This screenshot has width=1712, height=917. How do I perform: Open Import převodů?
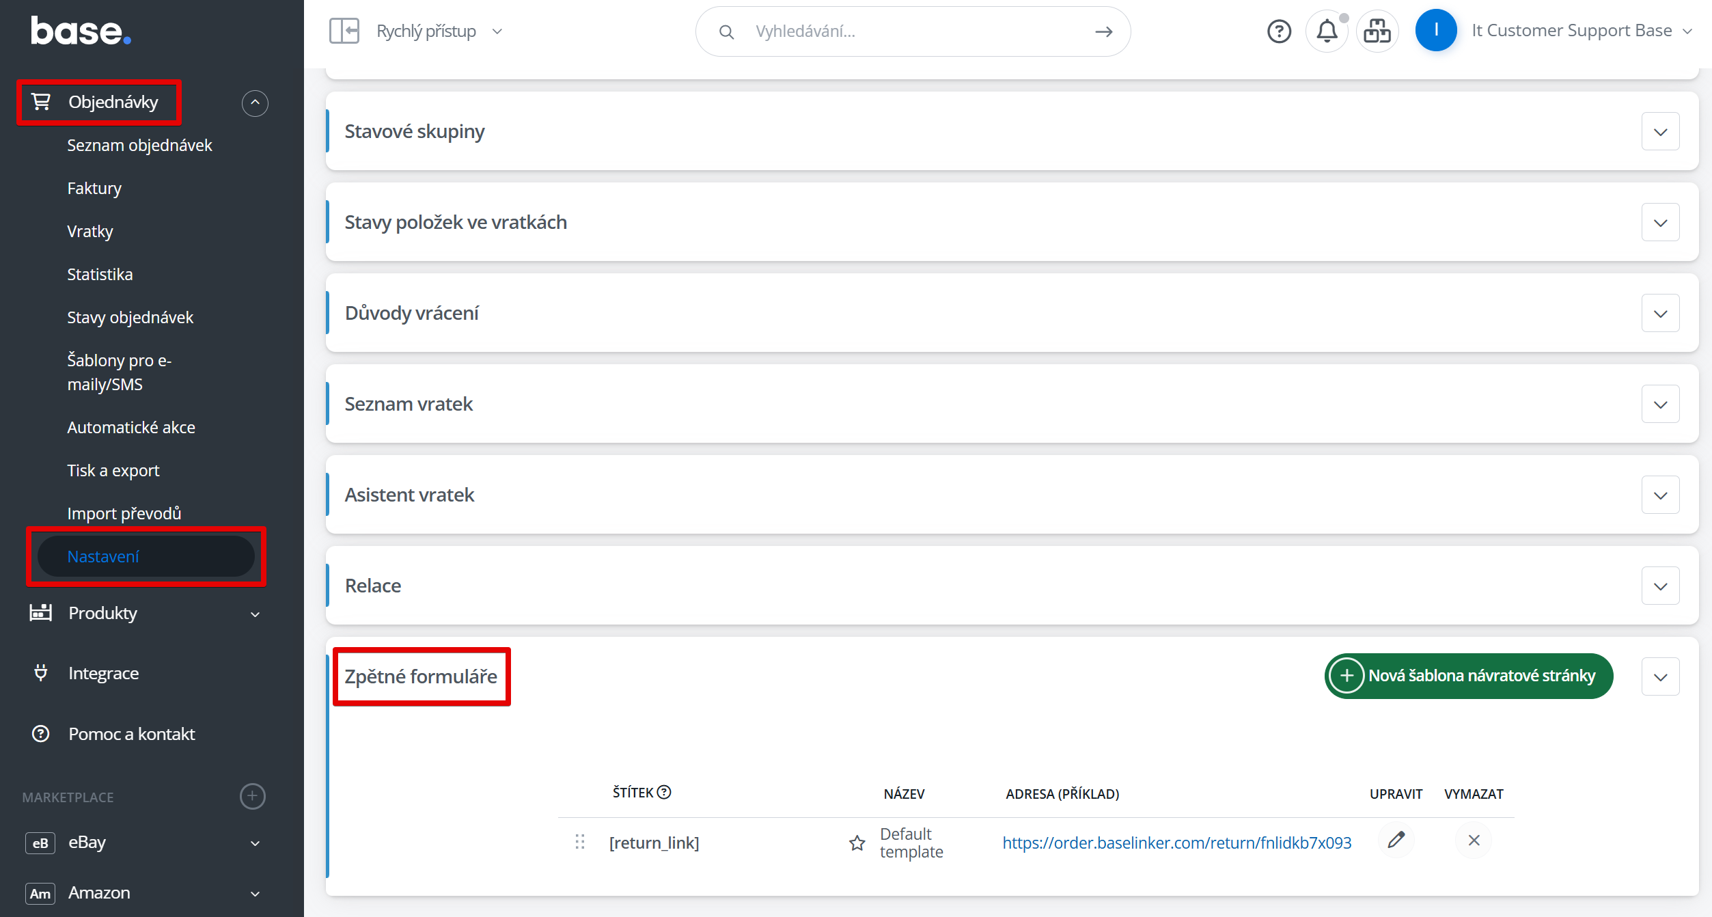pos(124,514)
